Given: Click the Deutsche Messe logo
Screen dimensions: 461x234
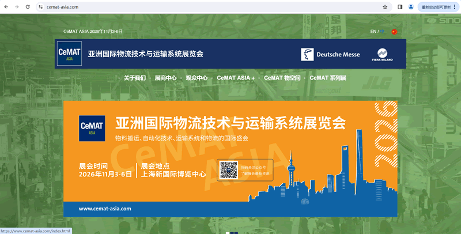Looking at the screenshot, I should click(330, 54).
